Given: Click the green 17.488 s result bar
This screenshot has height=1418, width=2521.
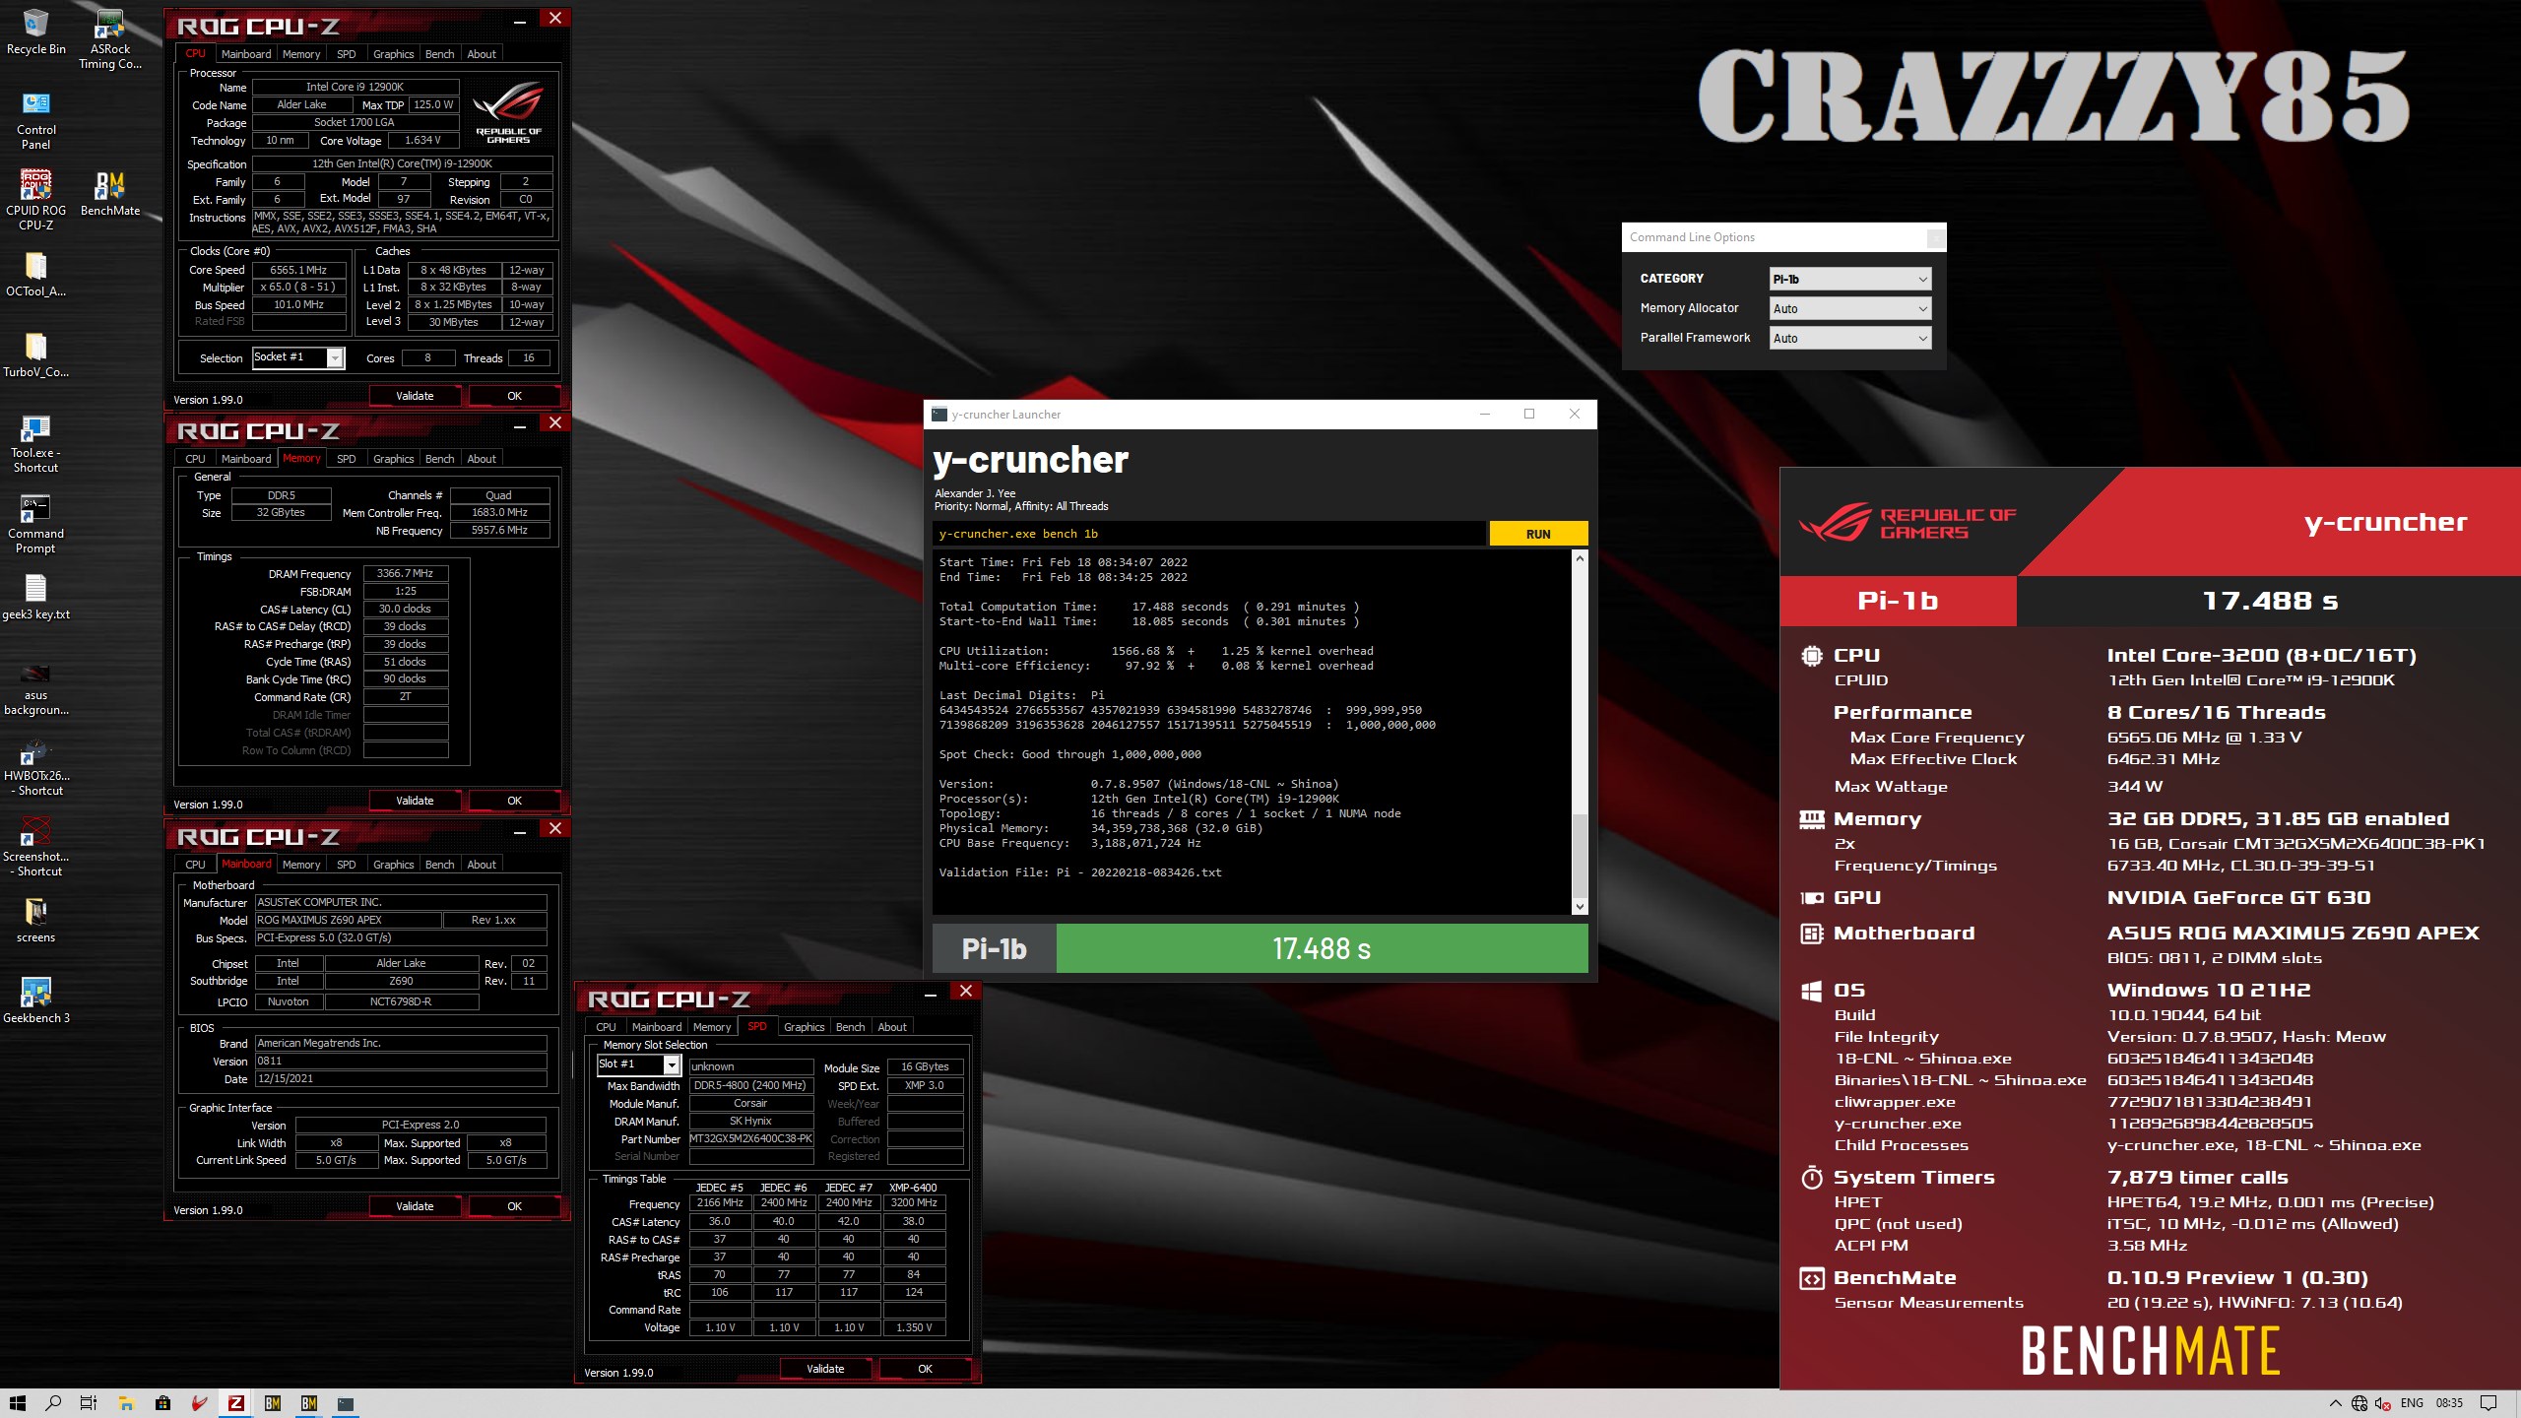Looking at the screenshot, I should [x=1322, y=948].
